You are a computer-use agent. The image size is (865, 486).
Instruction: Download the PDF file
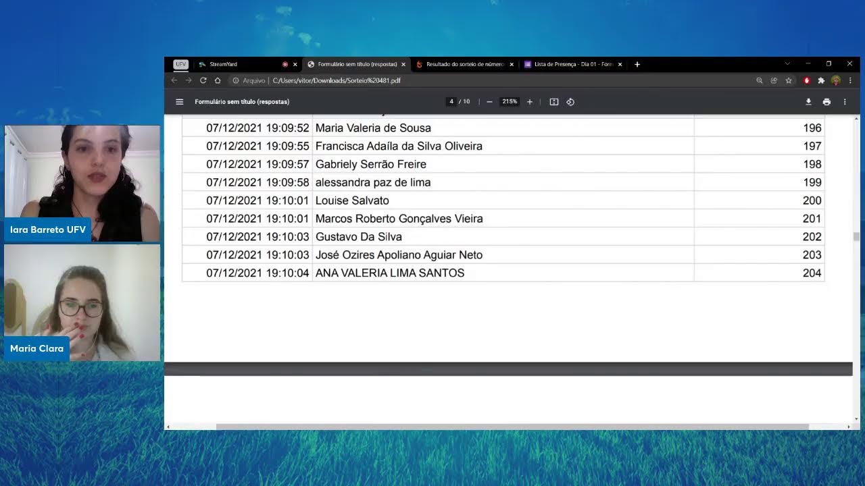pyautogui.click(x=808, y=102)
